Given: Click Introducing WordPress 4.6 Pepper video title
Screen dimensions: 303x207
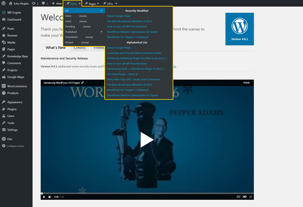Looking at the screenshot, I should (62, 83).
